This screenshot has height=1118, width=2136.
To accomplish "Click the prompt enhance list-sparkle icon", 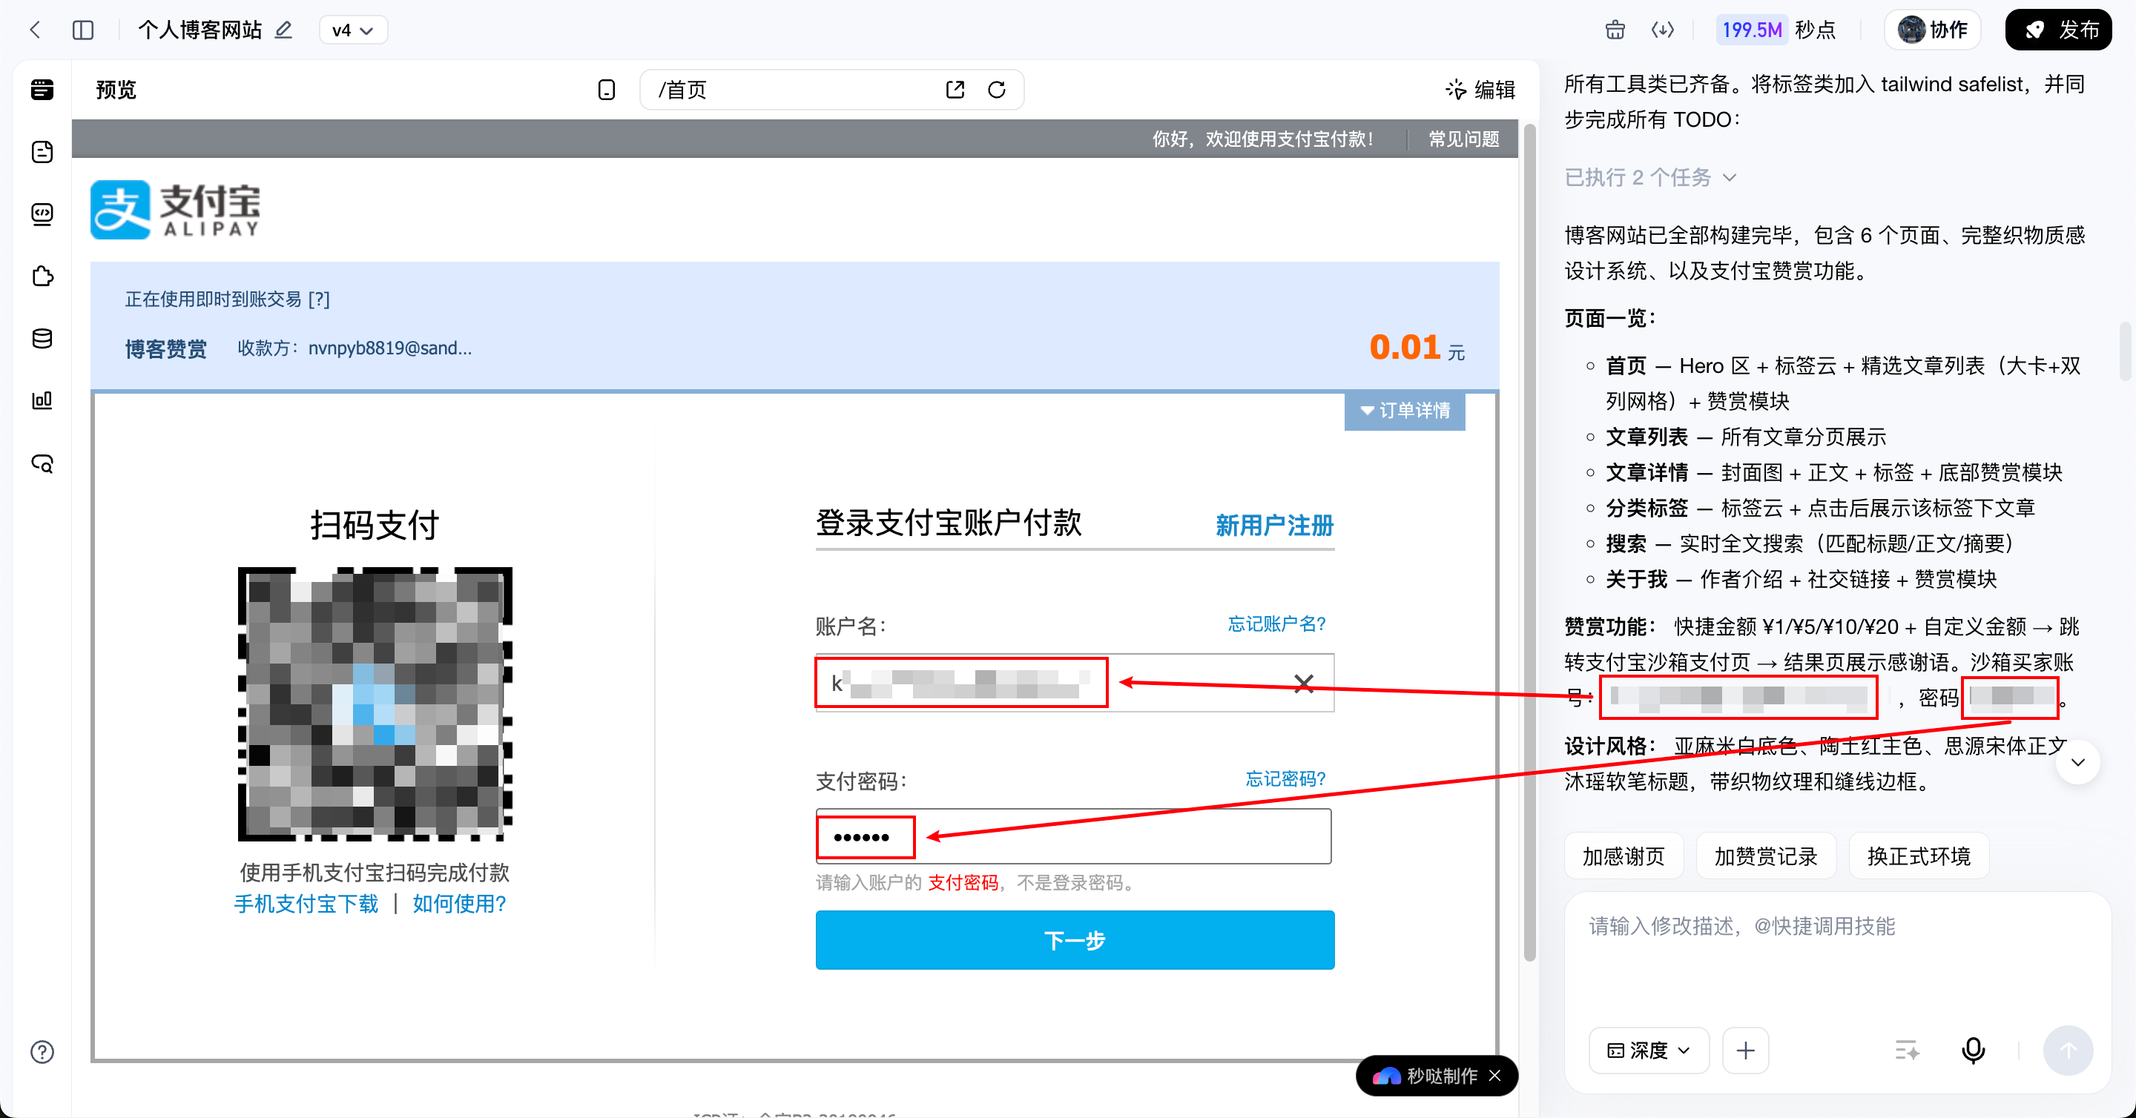I will pos(1907,1051).
